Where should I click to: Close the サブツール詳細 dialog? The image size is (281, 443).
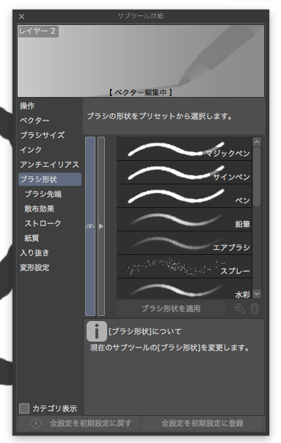(x=22, y=17)
